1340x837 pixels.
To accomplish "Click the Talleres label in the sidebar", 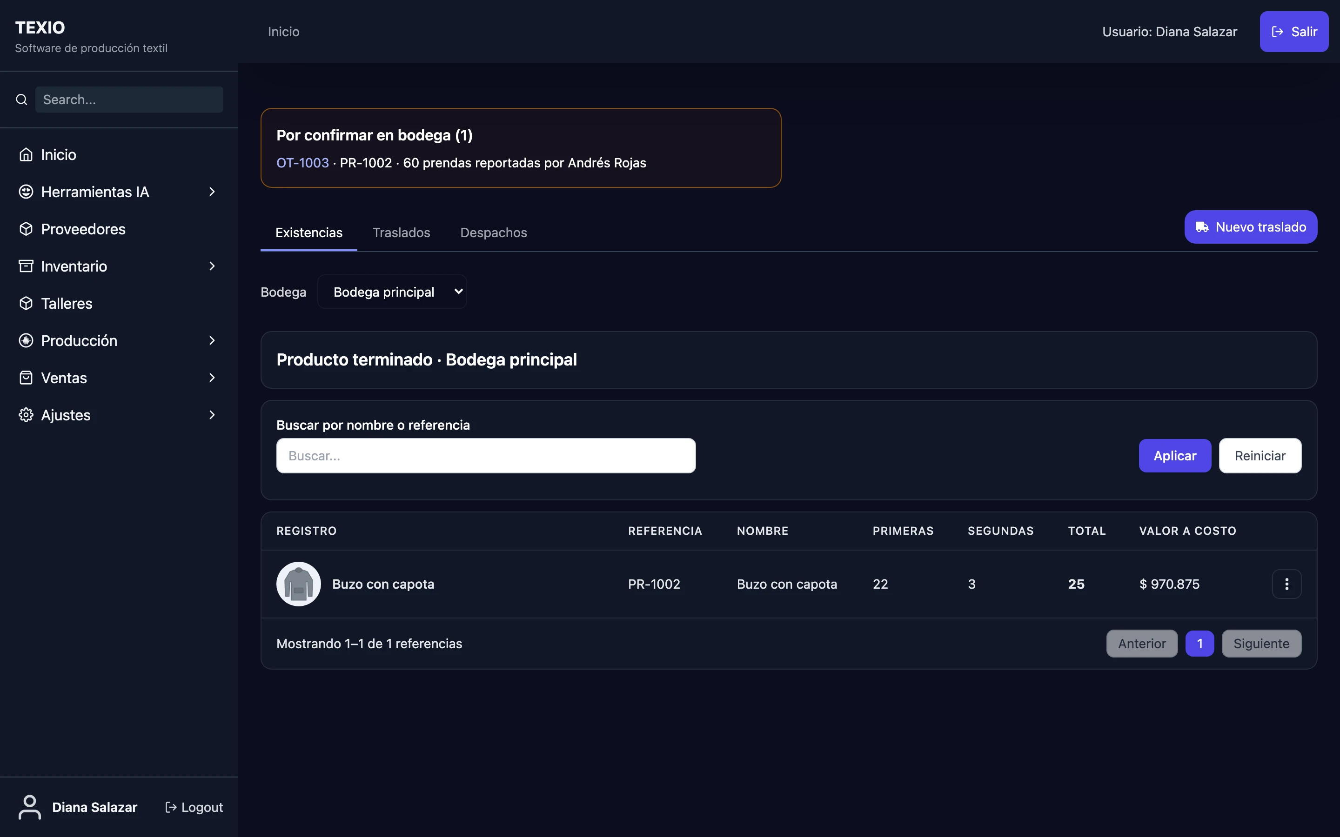I will tap(67, 303).
